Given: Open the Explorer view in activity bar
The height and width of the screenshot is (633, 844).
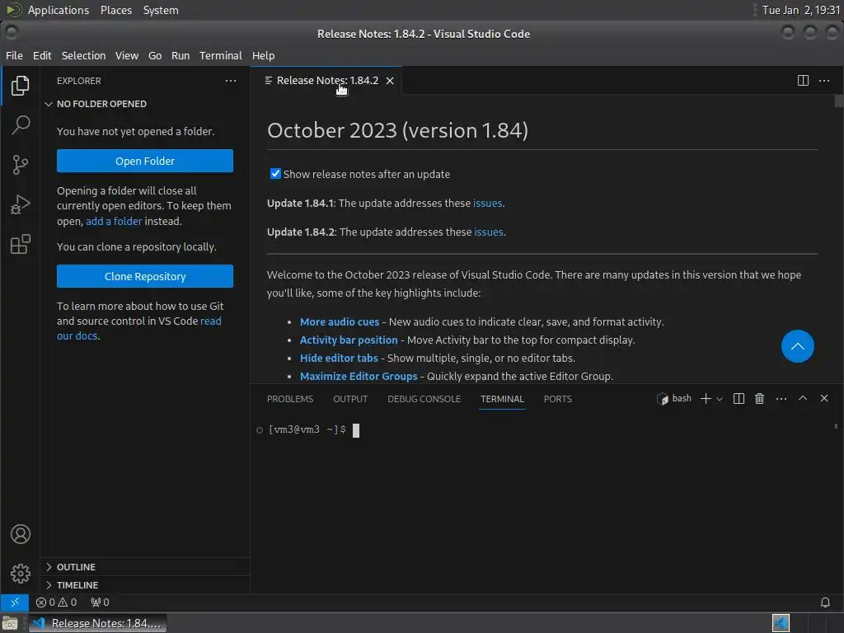Looking at the screenshot, I should [20, 85].
